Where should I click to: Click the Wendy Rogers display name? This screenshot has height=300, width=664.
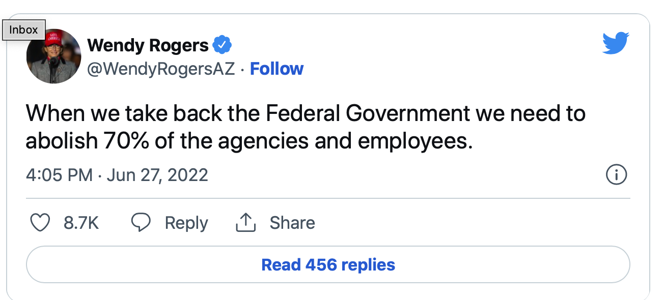coord(148,46)
